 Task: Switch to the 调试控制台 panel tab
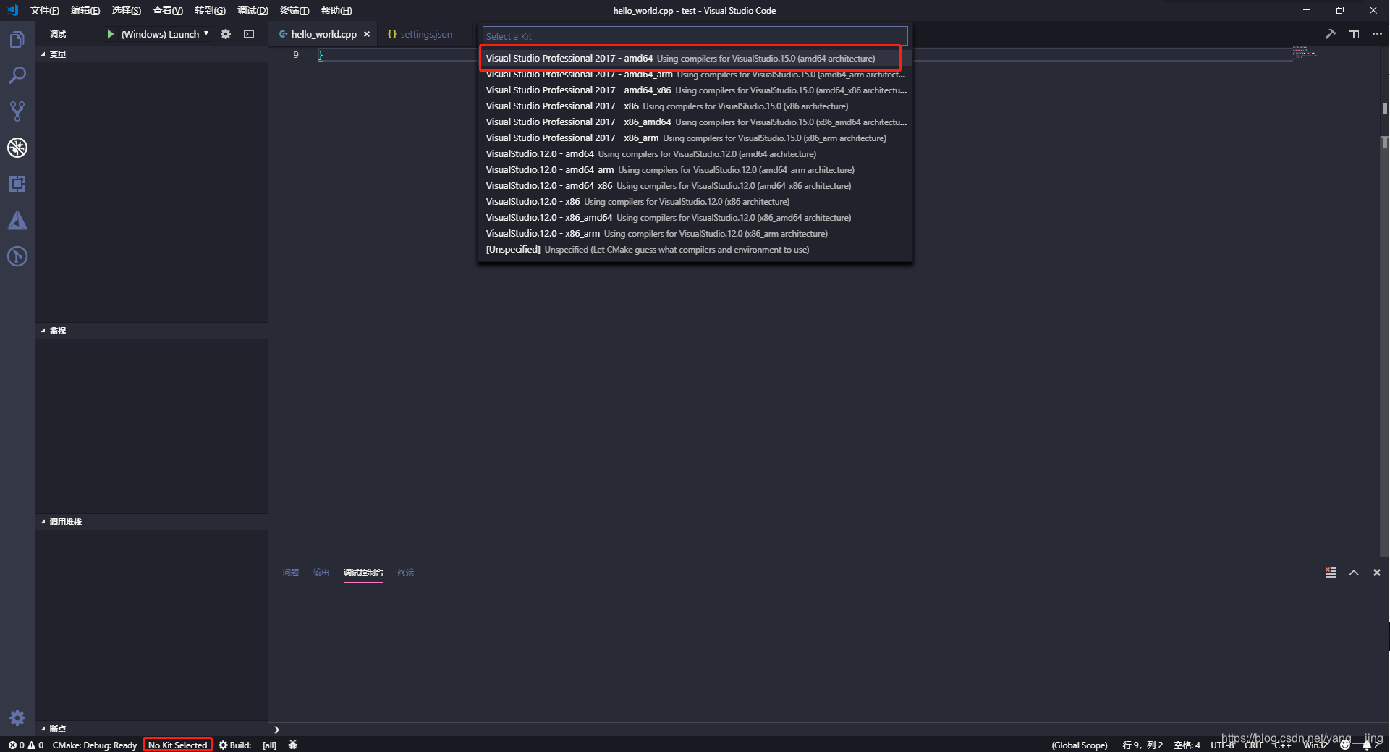tap(363, 573)
